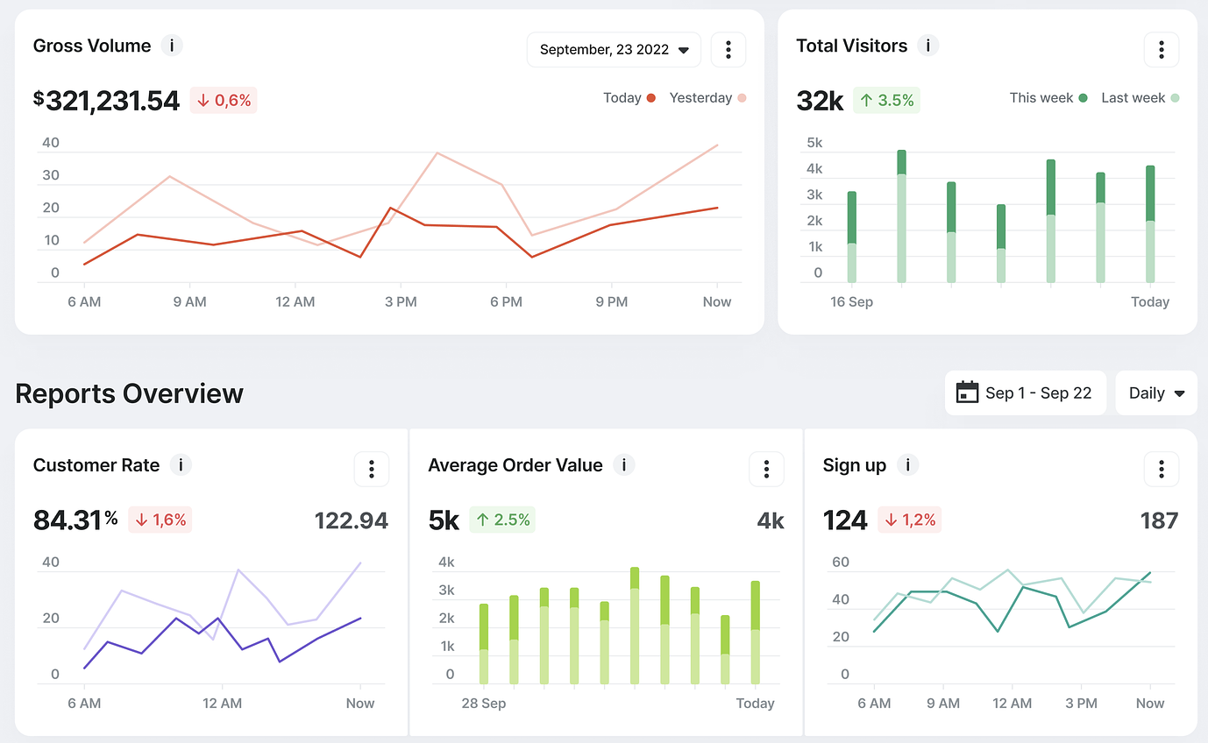
Task: Click the Sign up card kebab icon
Action: pos(1162,470)
